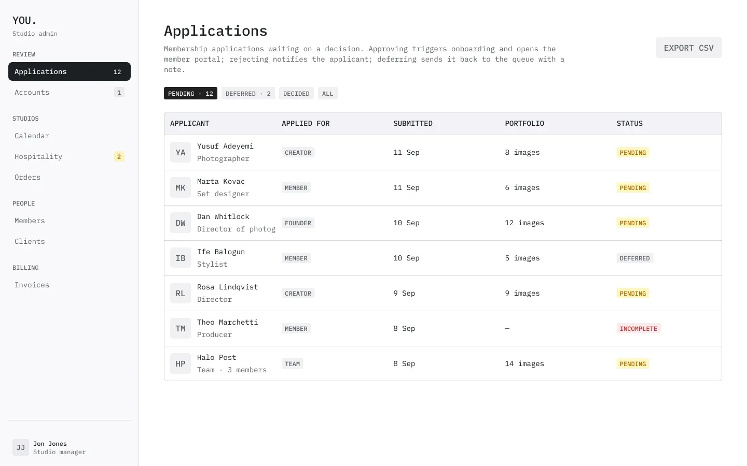Open Dan Whitlock's application name

[x=223, y=217]
